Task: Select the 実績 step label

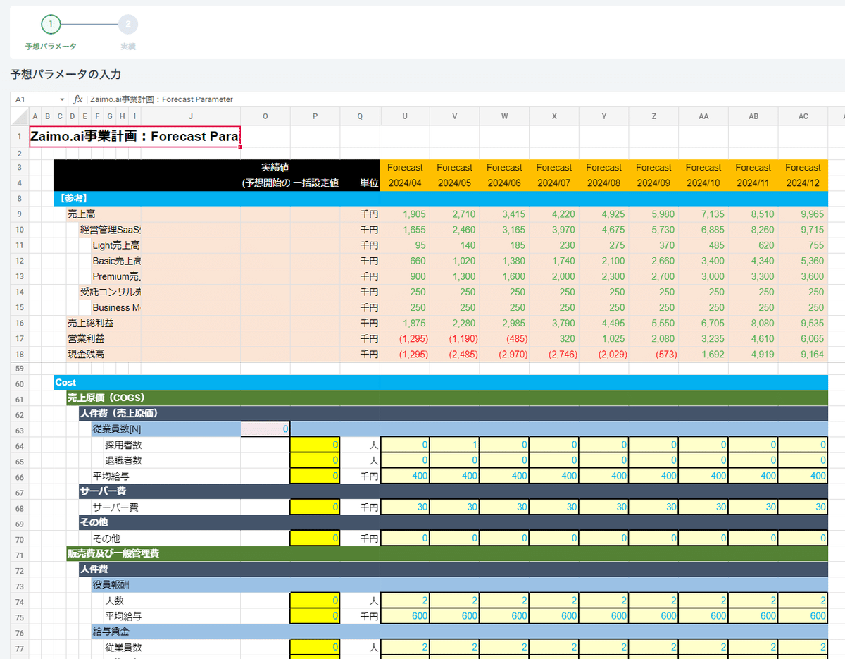Action: tap(128, 46)
